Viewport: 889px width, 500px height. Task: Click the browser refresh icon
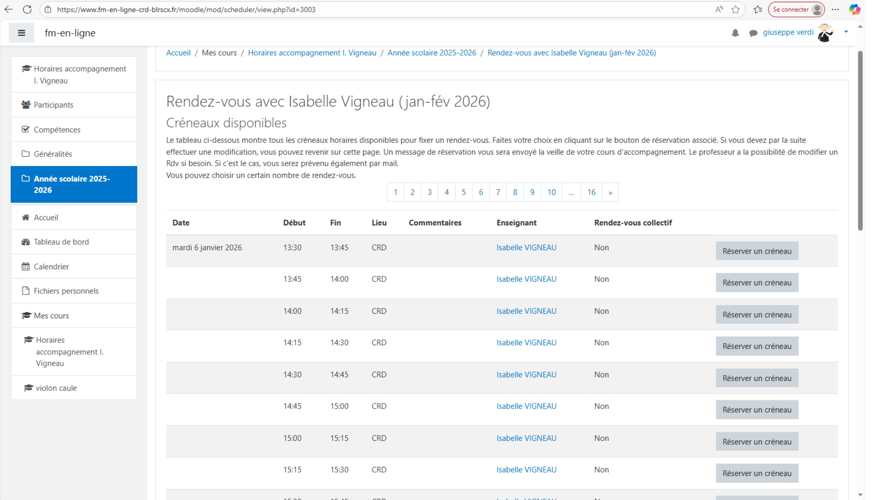pyautogui.click(x=27, y=9)
